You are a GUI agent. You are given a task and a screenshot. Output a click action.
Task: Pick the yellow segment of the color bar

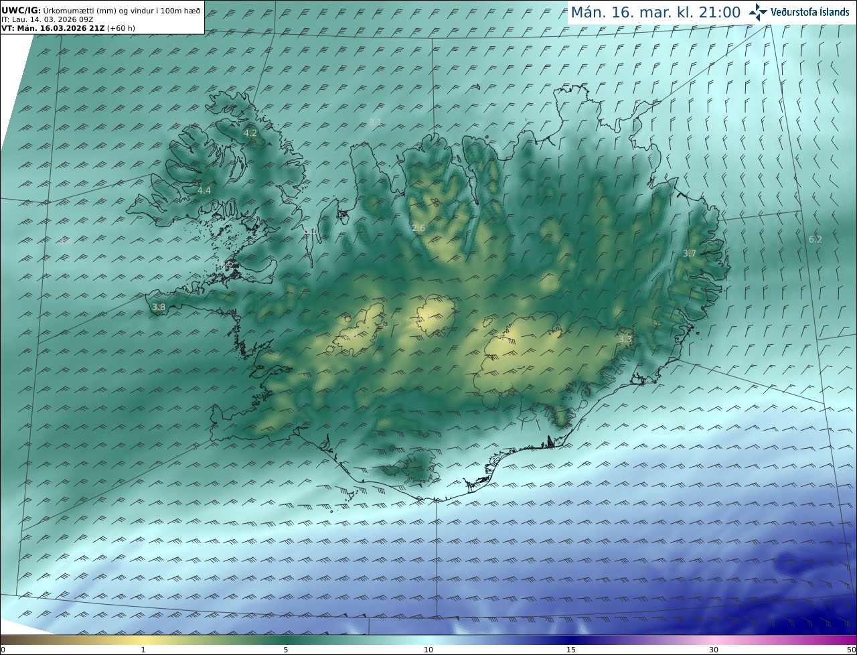[143, 640]
